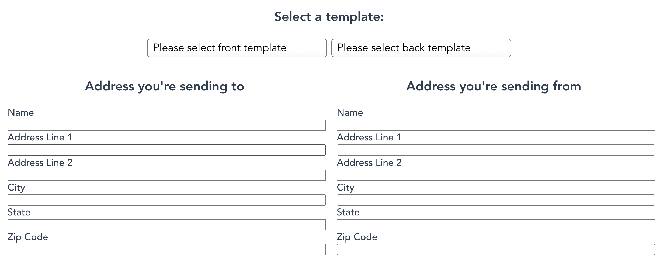Click the 'Address you're sending from' heading

coord(494,86)
